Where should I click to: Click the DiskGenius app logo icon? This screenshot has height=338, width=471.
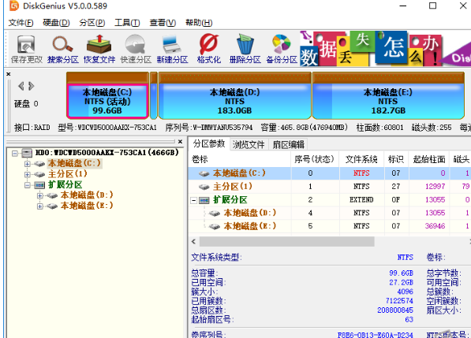(x=14, y=6)
